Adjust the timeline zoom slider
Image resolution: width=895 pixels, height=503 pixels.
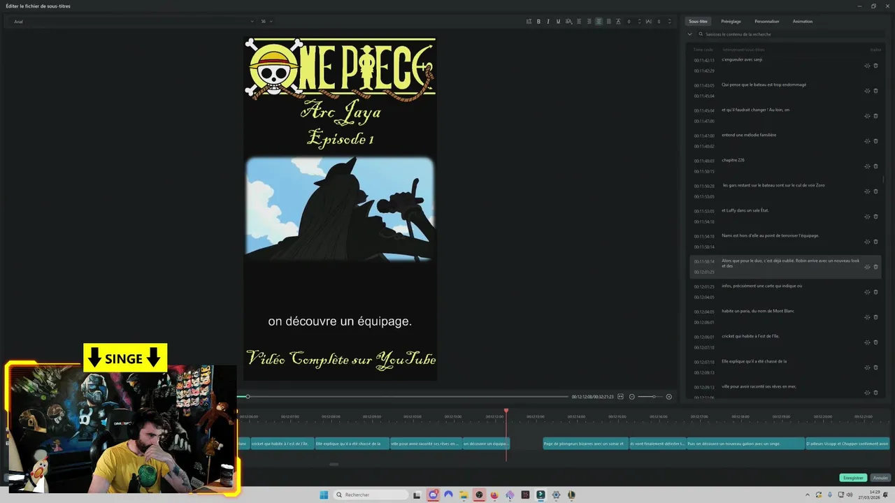(650, 397)
